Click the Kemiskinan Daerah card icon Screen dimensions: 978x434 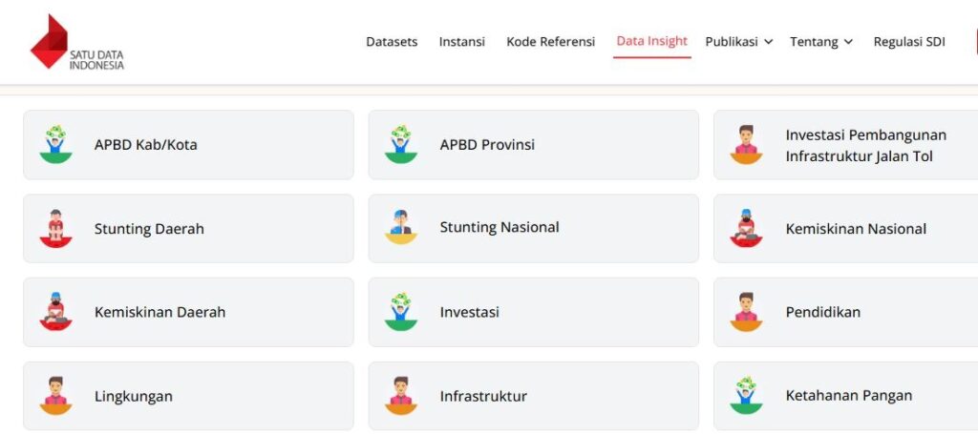56,312
